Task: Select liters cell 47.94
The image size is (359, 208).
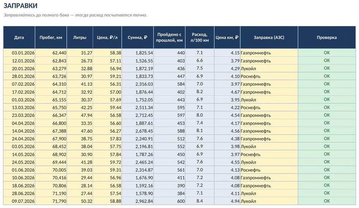Action: (80, 115)
